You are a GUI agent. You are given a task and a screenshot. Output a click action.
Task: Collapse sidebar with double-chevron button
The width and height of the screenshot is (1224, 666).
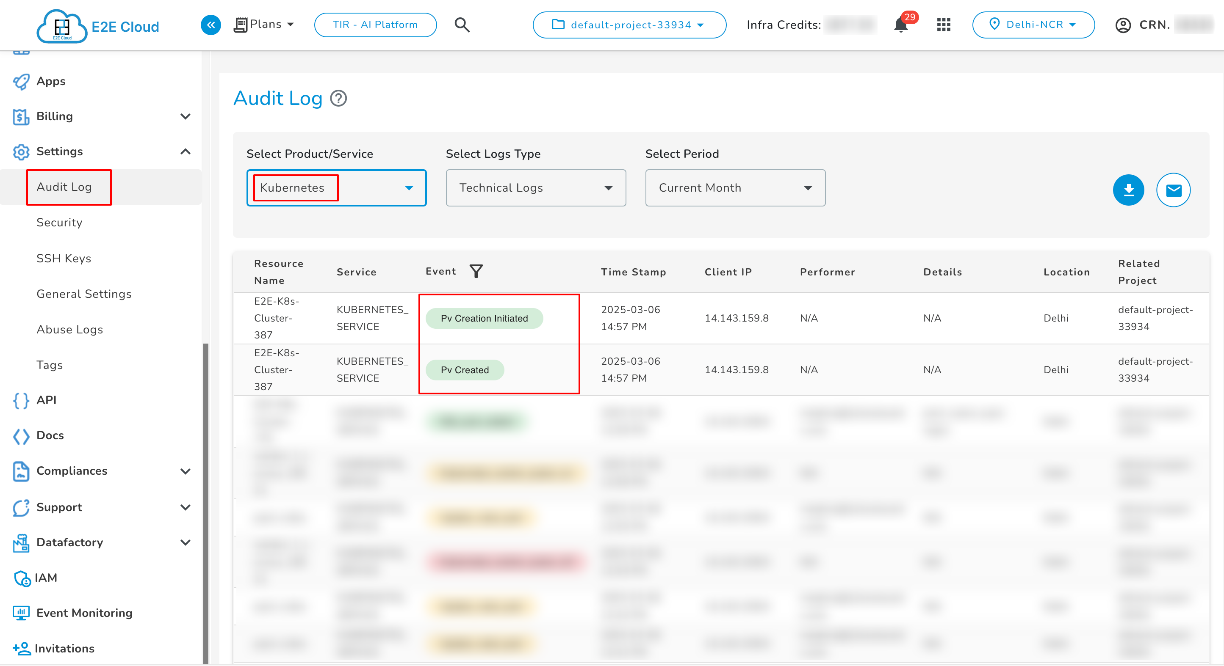click(211, 25)
